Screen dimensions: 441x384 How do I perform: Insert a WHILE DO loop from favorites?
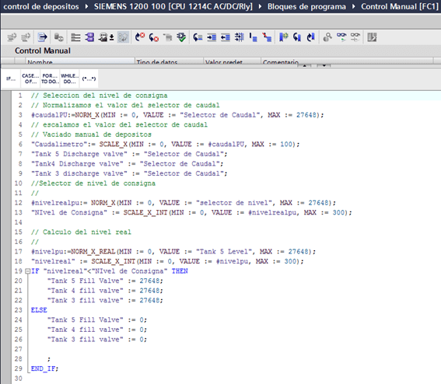pyautogui.click(x=69, y=79)
